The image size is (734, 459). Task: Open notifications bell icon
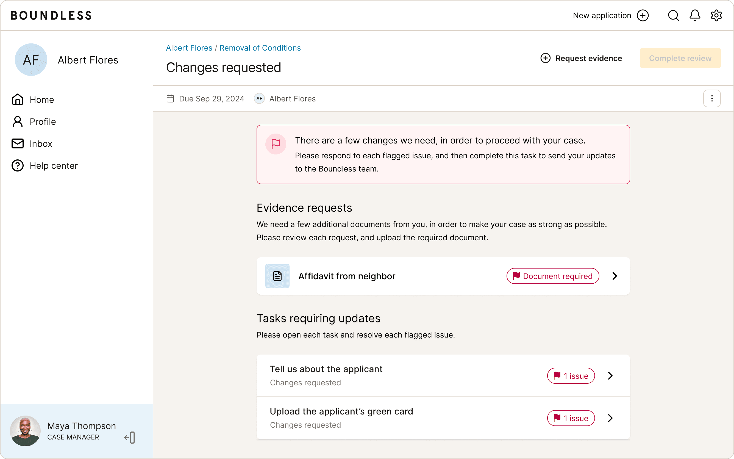(694, 15)
